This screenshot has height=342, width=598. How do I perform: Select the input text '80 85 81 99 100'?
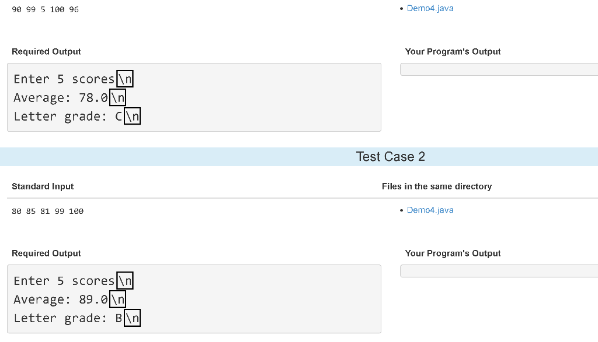47,211
